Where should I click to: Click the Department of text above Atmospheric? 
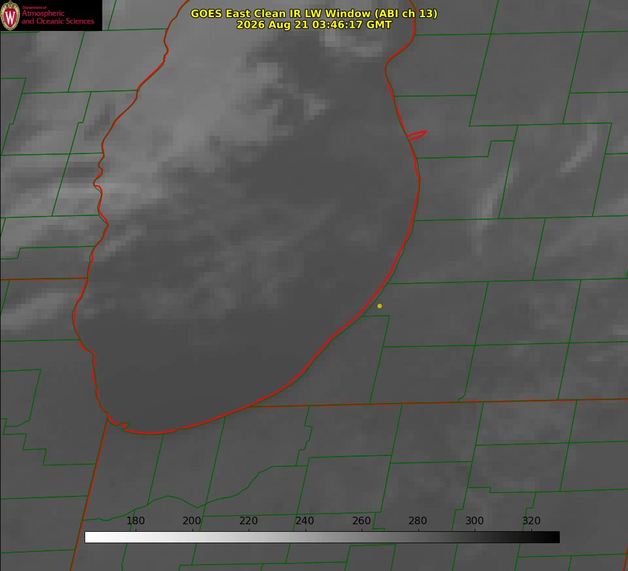point(34,7)
